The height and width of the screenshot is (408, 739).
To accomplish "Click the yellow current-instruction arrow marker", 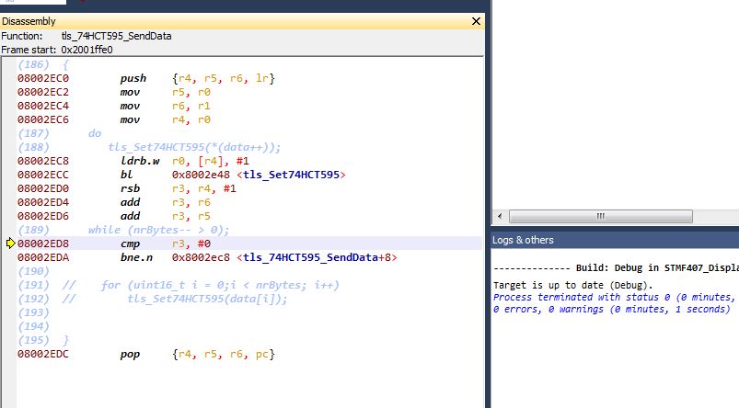I will tap(11, 244).
